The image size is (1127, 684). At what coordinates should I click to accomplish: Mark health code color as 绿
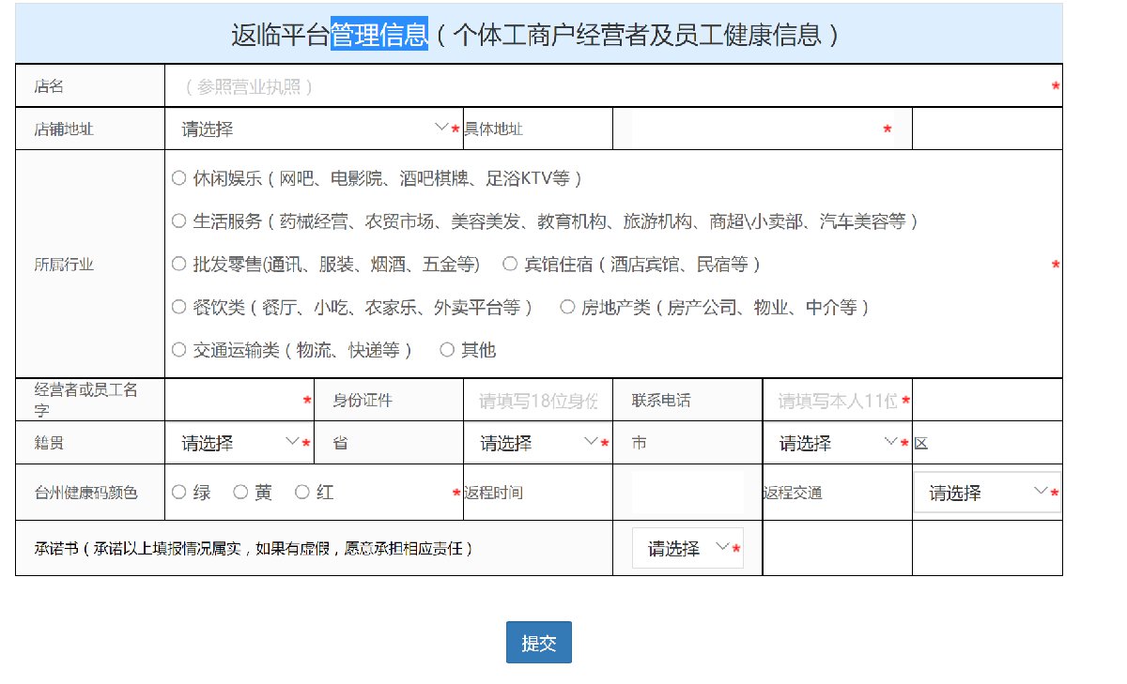(x=179, y=492)
